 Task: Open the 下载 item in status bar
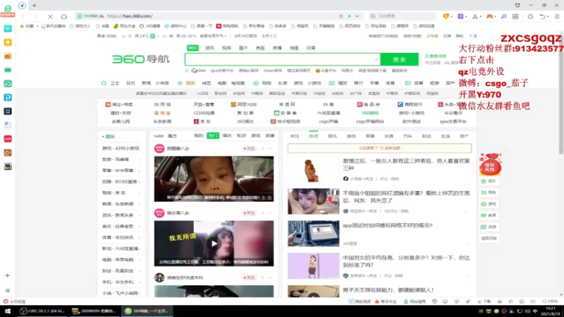point(484,302)
